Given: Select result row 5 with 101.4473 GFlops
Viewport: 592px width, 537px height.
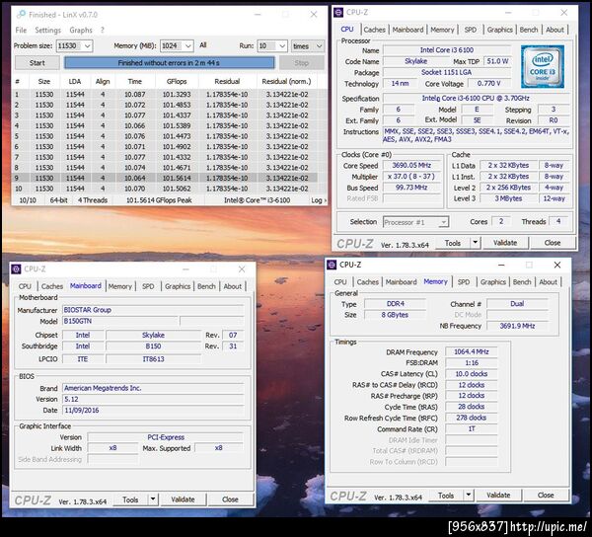Looking at the screenshot, I should [x=164, y=136].
